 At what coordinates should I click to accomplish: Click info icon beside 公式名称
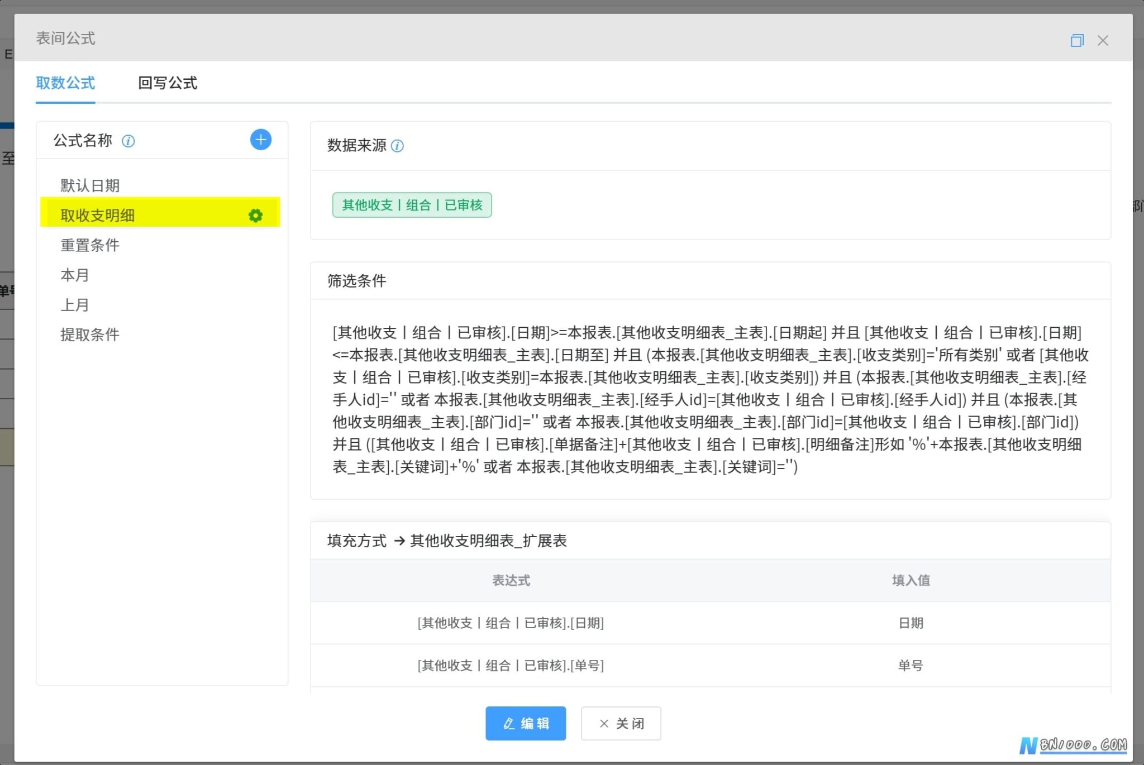click(x=128, y=141)
